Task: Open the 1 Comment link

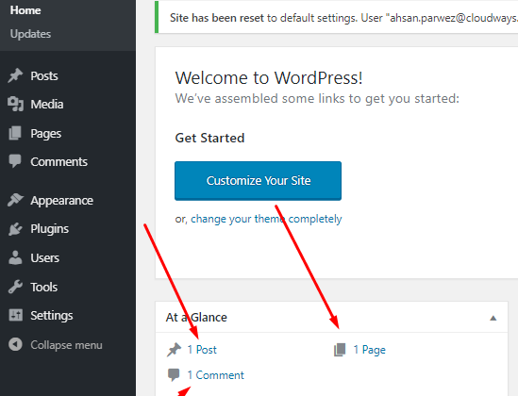Action: pos(215,375)
